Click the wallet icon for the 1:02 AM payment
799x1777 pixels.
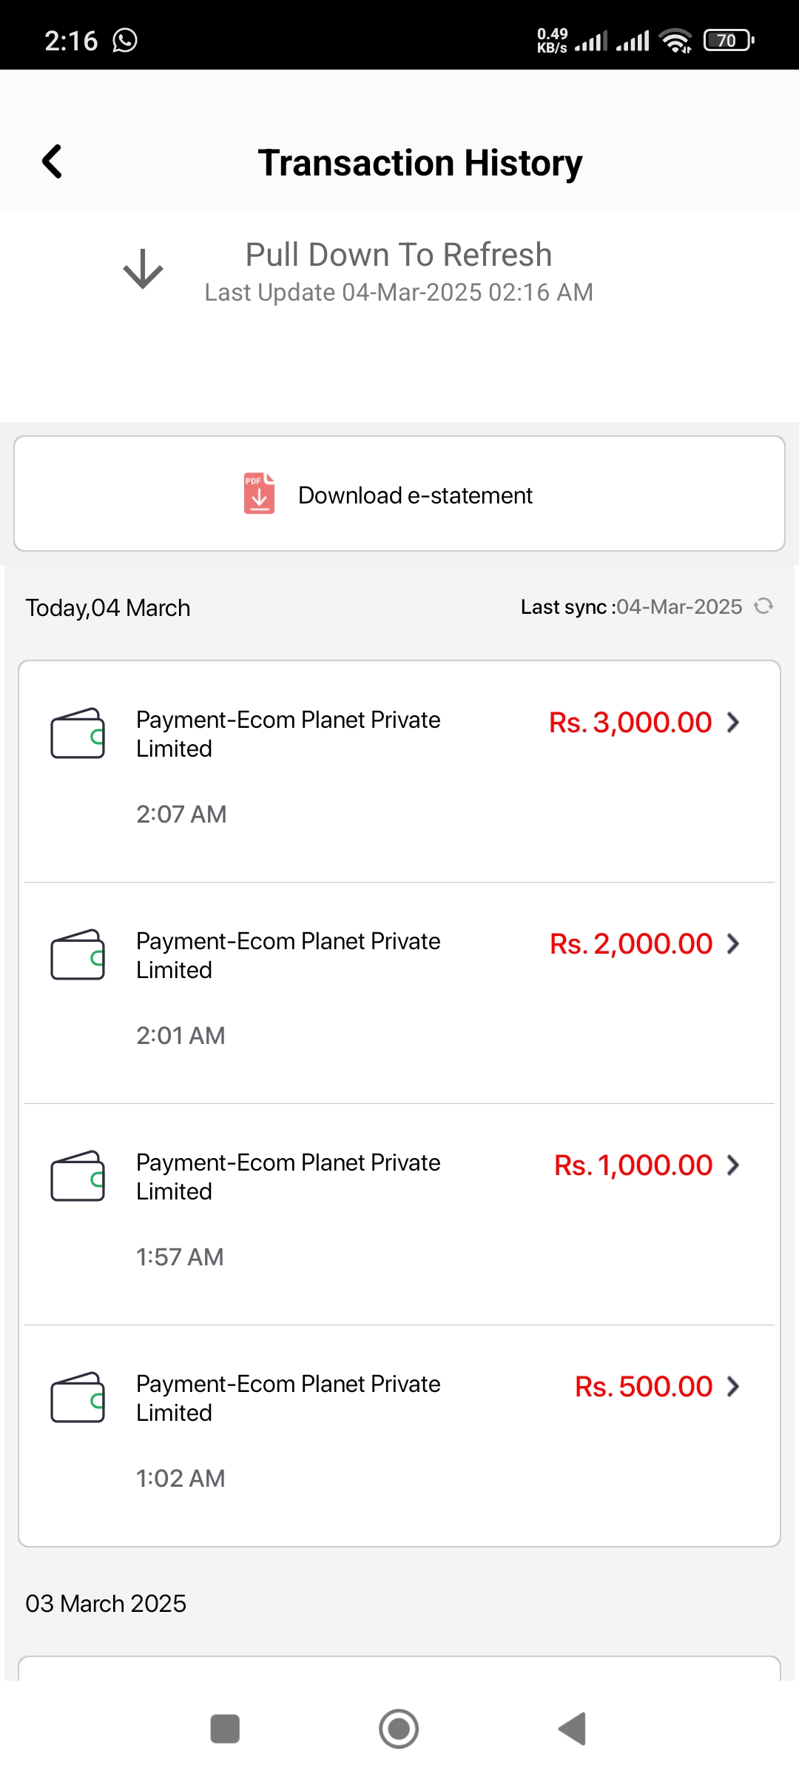(x=78, y=1397)
